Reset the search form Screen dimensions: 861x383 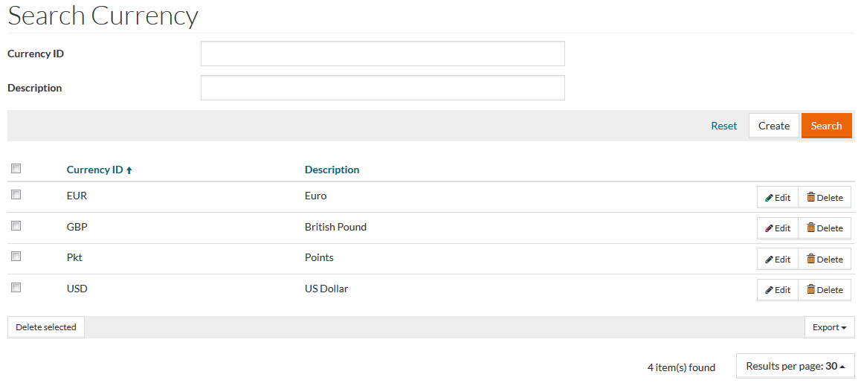(723, 126)
